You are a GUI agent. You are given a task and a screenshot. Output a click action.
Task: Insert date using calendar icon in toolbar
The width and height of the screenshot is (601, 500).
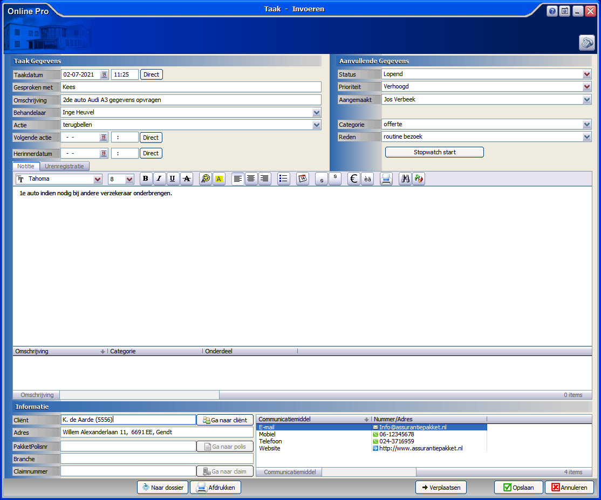coord(303,179)
